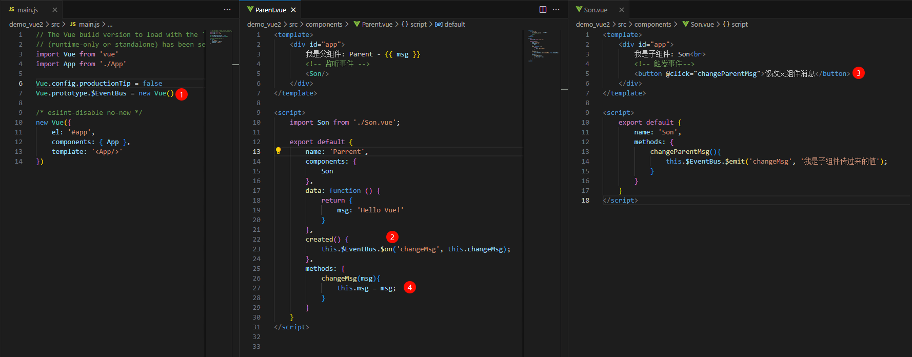912x357 pixels.
Task: Click the 'src' breadcrumb in main.js editor
Action: [55, 24]
